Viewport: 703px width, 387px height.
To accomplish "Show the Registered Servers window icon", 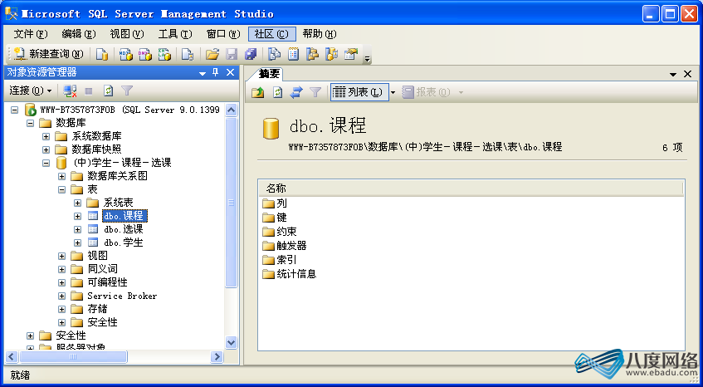I will pos(275,55).
